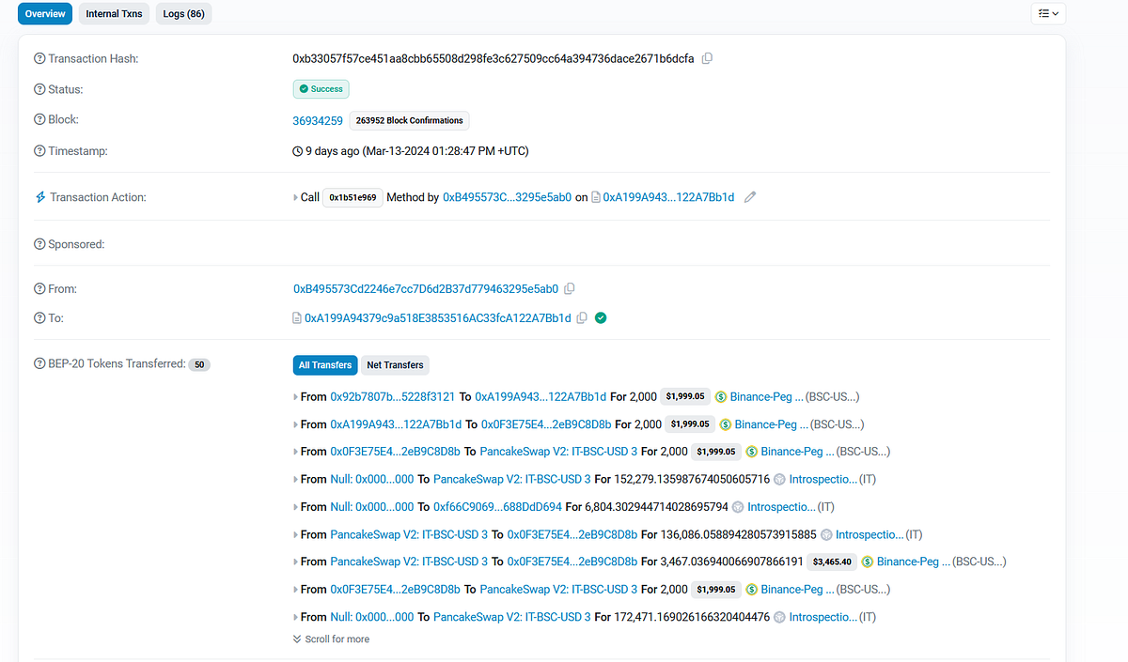Click the edit pencil next to Transaction Action

749,196
